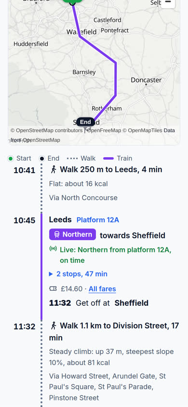Click the green Start marker on map
The image size is (188, 407).
point(73,1)
